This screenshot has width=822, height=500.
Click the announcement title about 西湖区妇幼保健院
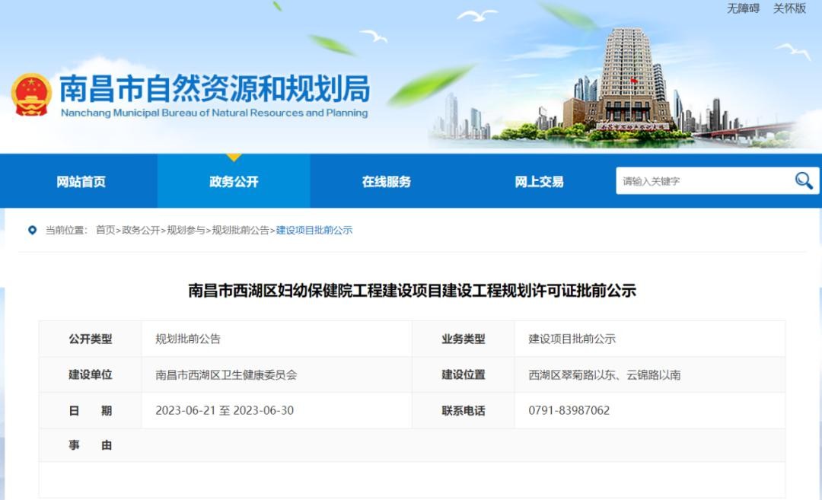(x=412, y=291)
